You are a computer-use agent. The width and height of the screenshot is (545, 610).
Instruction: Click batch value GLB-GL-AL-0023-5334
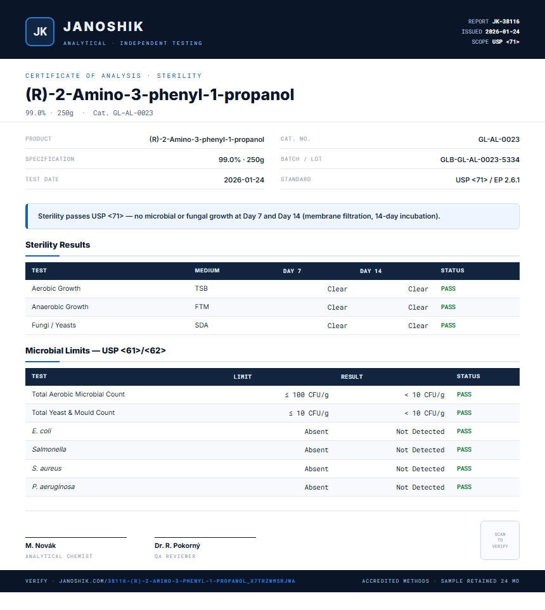point(480,160)
